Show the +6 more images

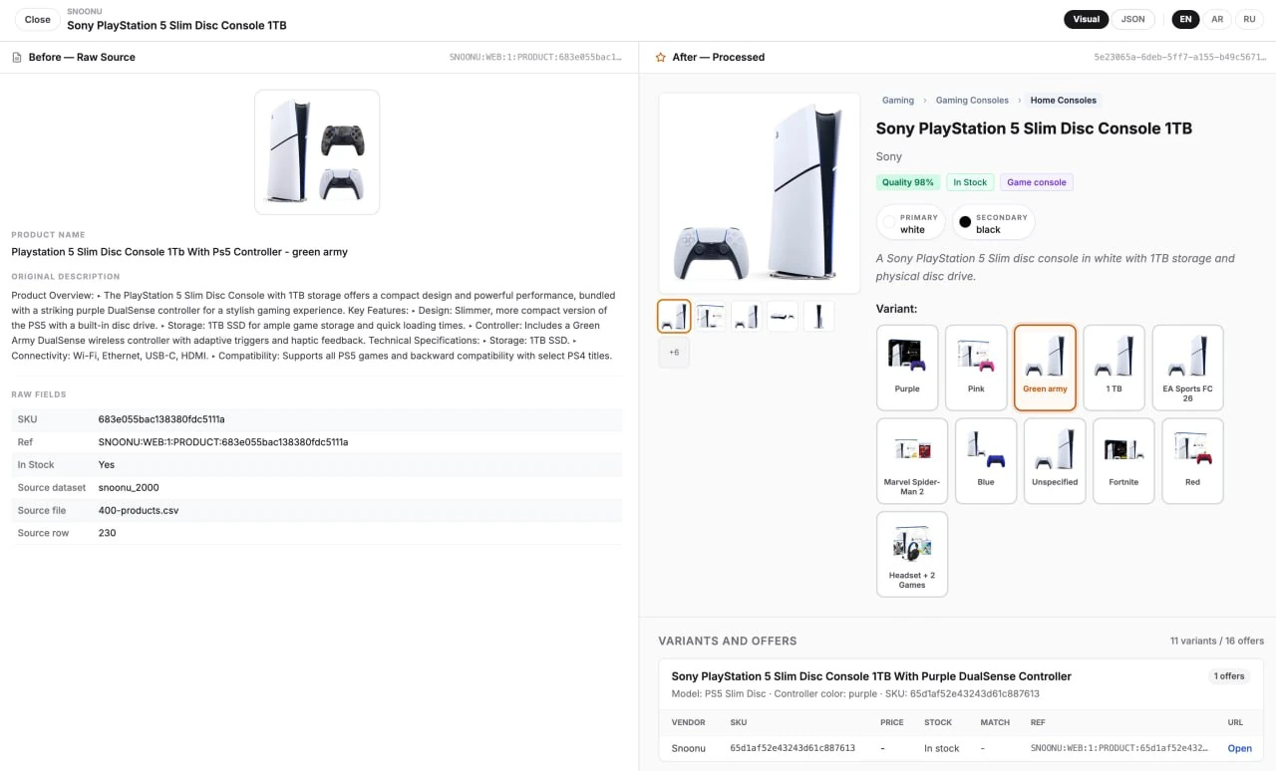(674, 353)
